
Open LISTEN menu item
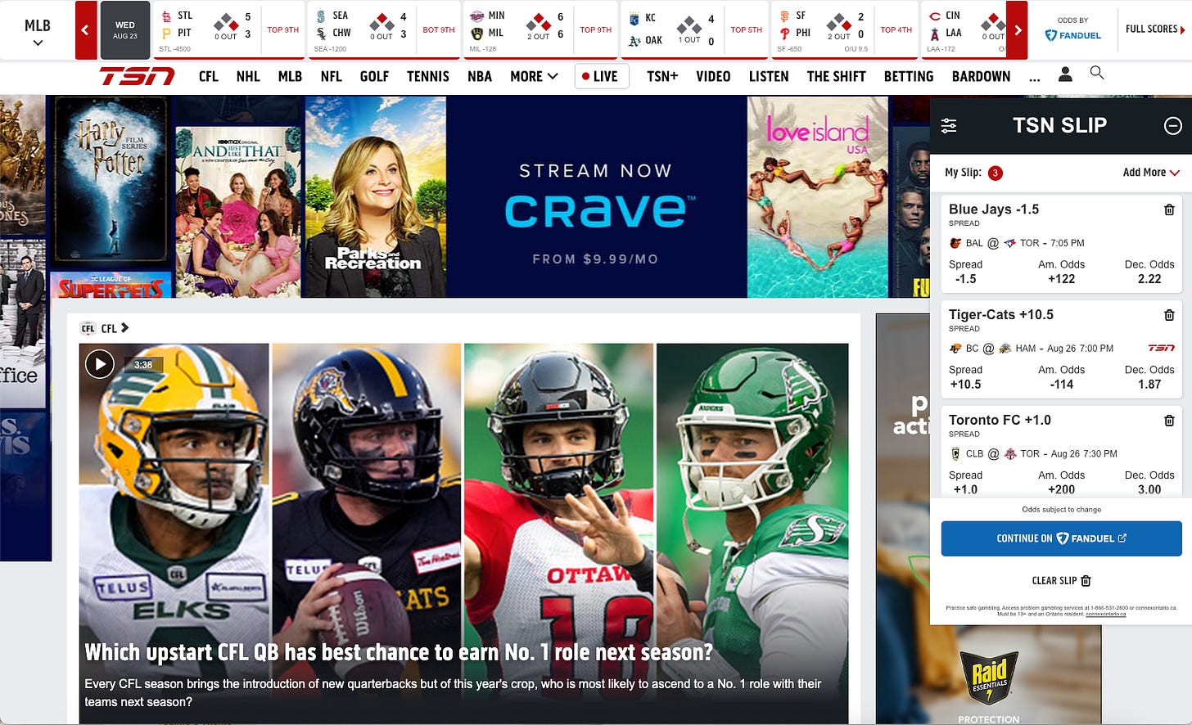[x=769, y=76]
